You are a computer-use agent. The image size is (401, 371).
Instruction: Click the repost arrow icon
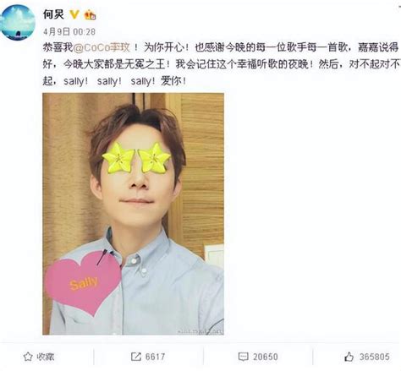(x=135, y=357)
